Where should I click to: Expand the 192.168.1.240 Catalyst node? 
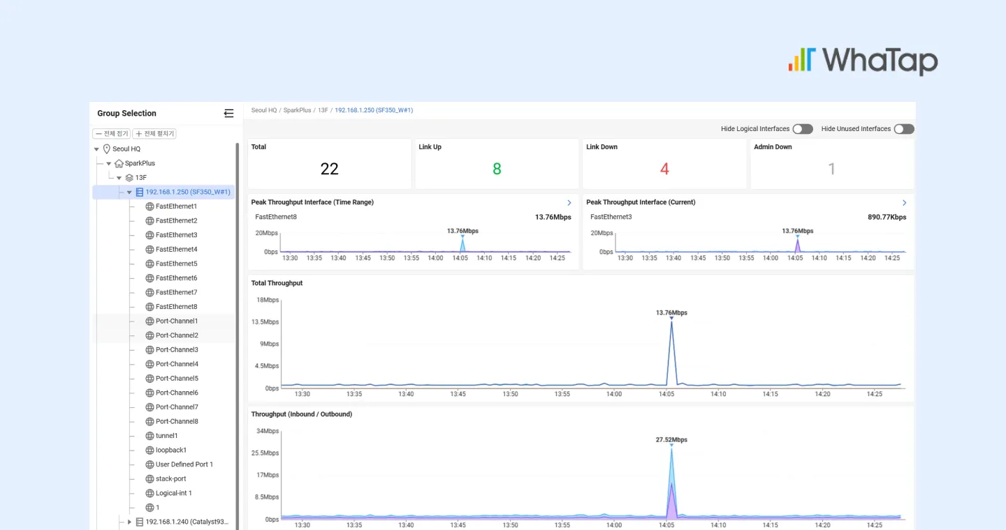[129, 522]
